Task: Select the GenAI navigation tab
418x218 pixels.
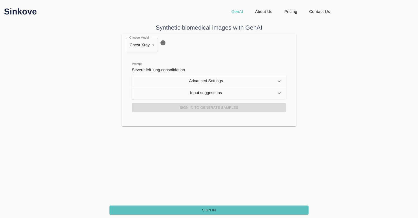Action: click(x=237, y=12)
